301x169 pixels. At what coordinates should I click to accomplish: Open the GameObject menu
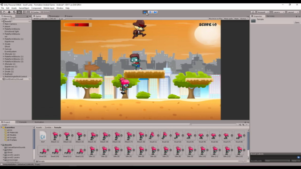pos(24,8)
